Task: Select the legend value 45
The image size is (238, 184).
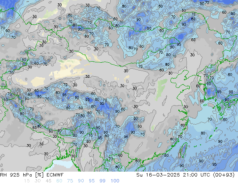Action: pyautogui.click(x=48, y=181)
